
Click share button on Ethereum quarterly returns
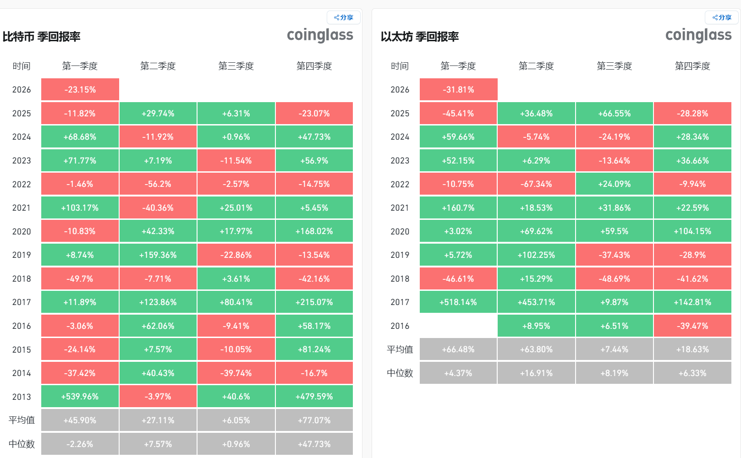tap(722, 17)
